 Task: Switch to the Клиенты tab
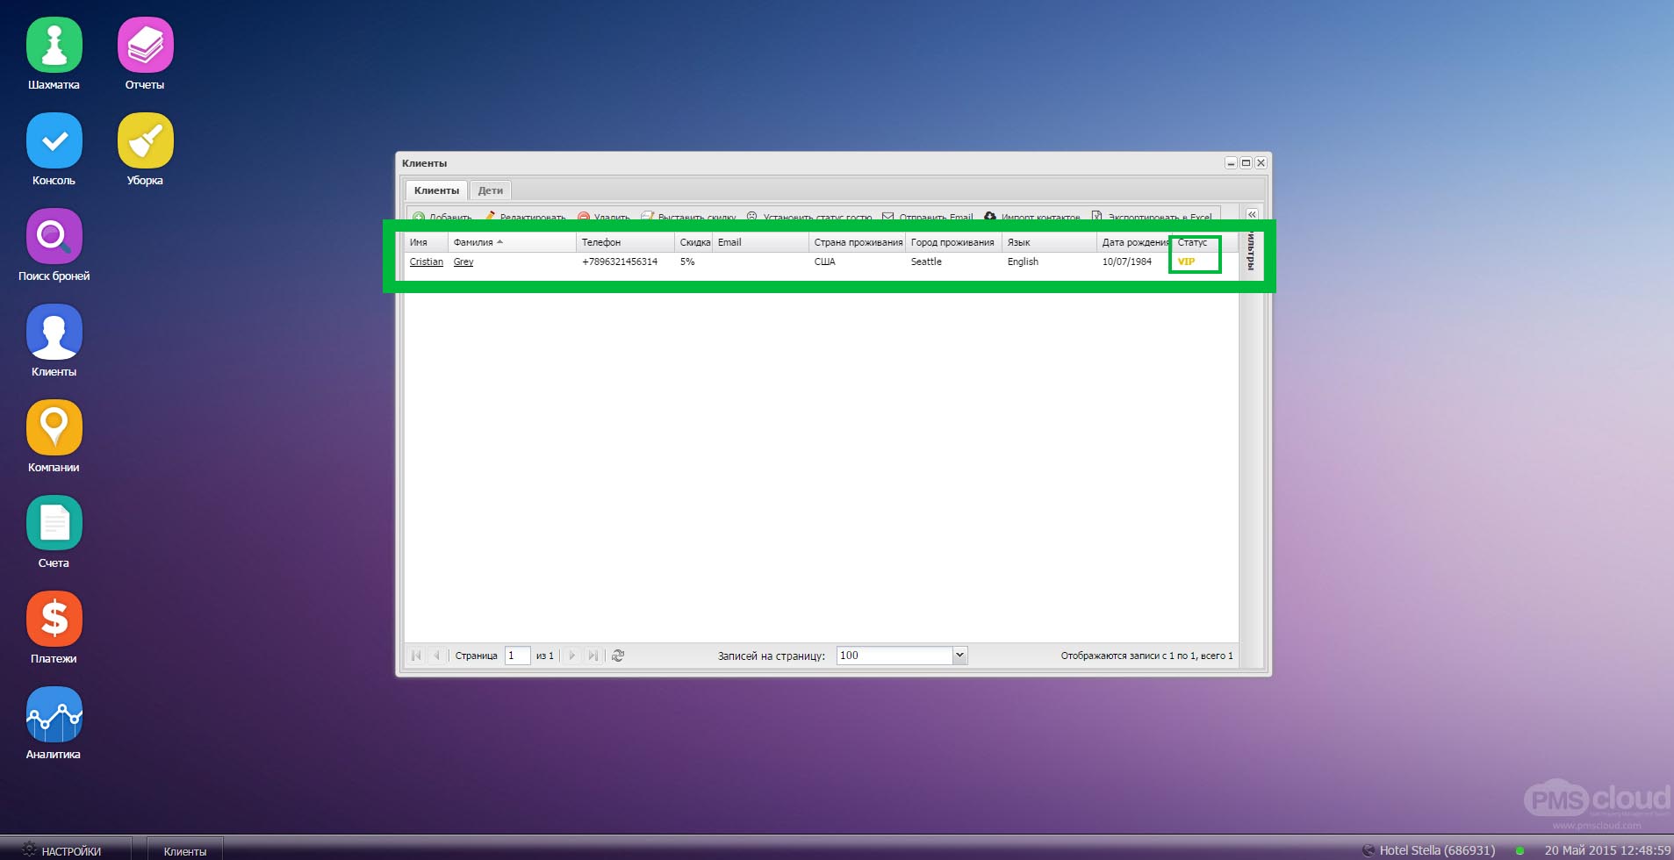[436, 190]
